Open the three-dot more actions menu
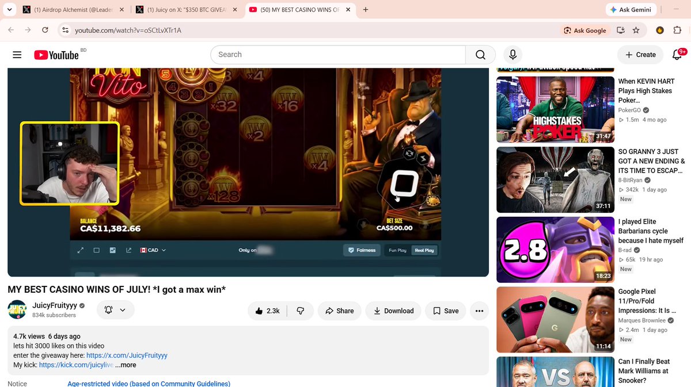Image resolution: width=691 pixels, height=387 pixels. click(x=479, y=311)
